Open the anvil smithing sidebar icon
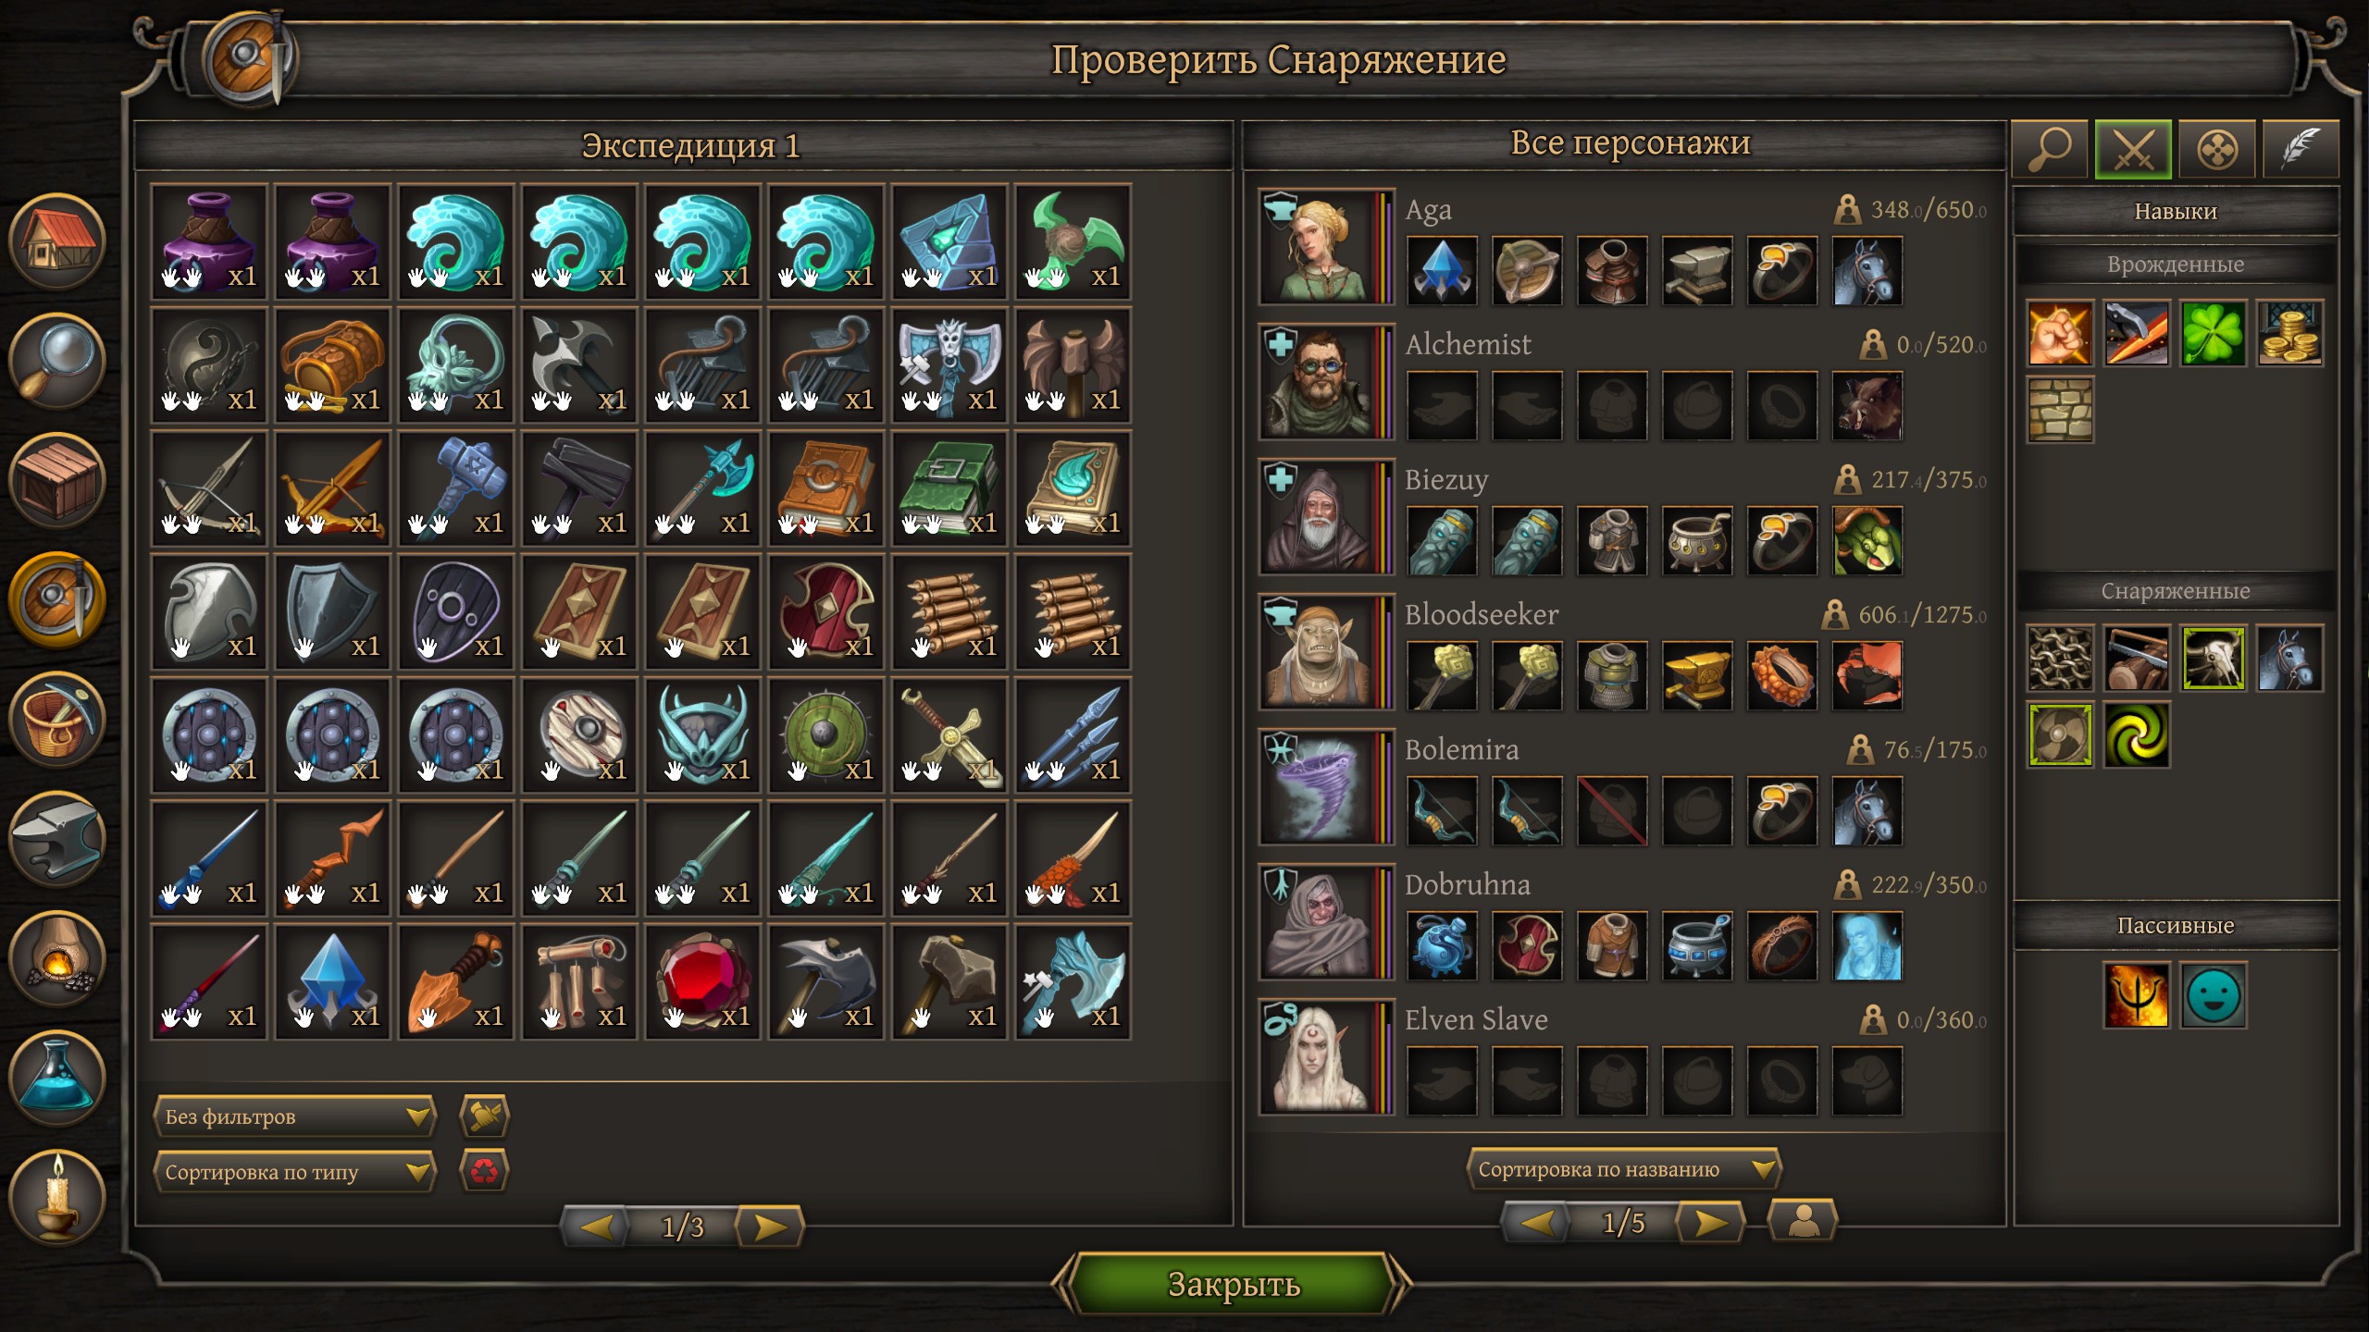Image resolution: width=2369 pixels, height=1332 pixels. (x=57, y=839)
